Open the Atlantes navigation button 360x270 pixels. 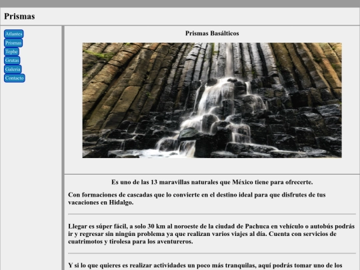14,34
